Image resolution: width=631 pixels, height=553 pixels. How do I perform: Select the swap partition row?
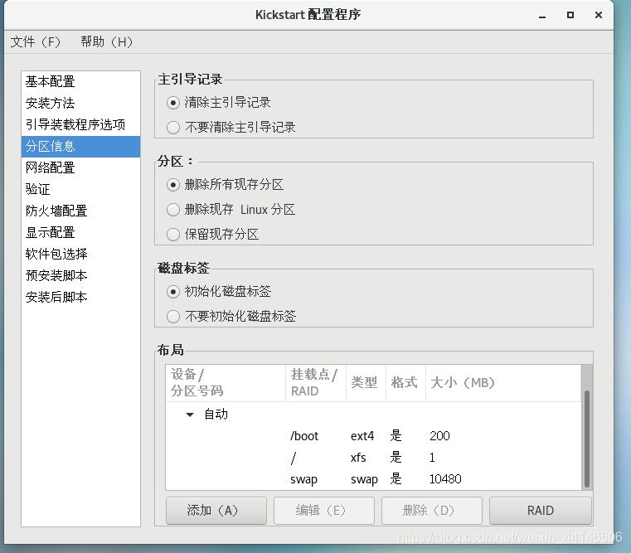point(373,479)
